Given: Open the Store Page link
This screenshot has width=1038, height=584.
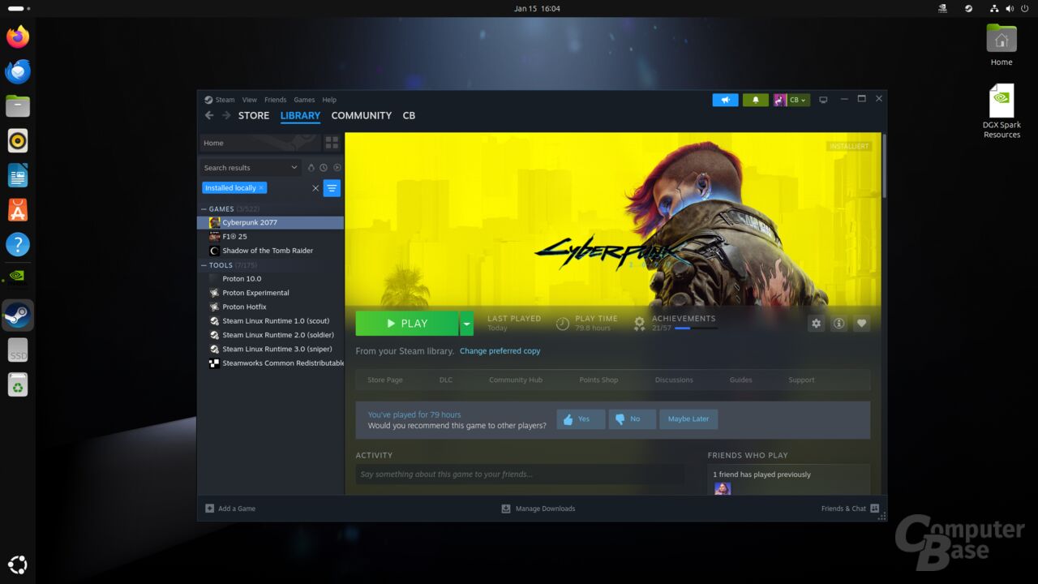Looking at the screenshot, I should [385, 380].
